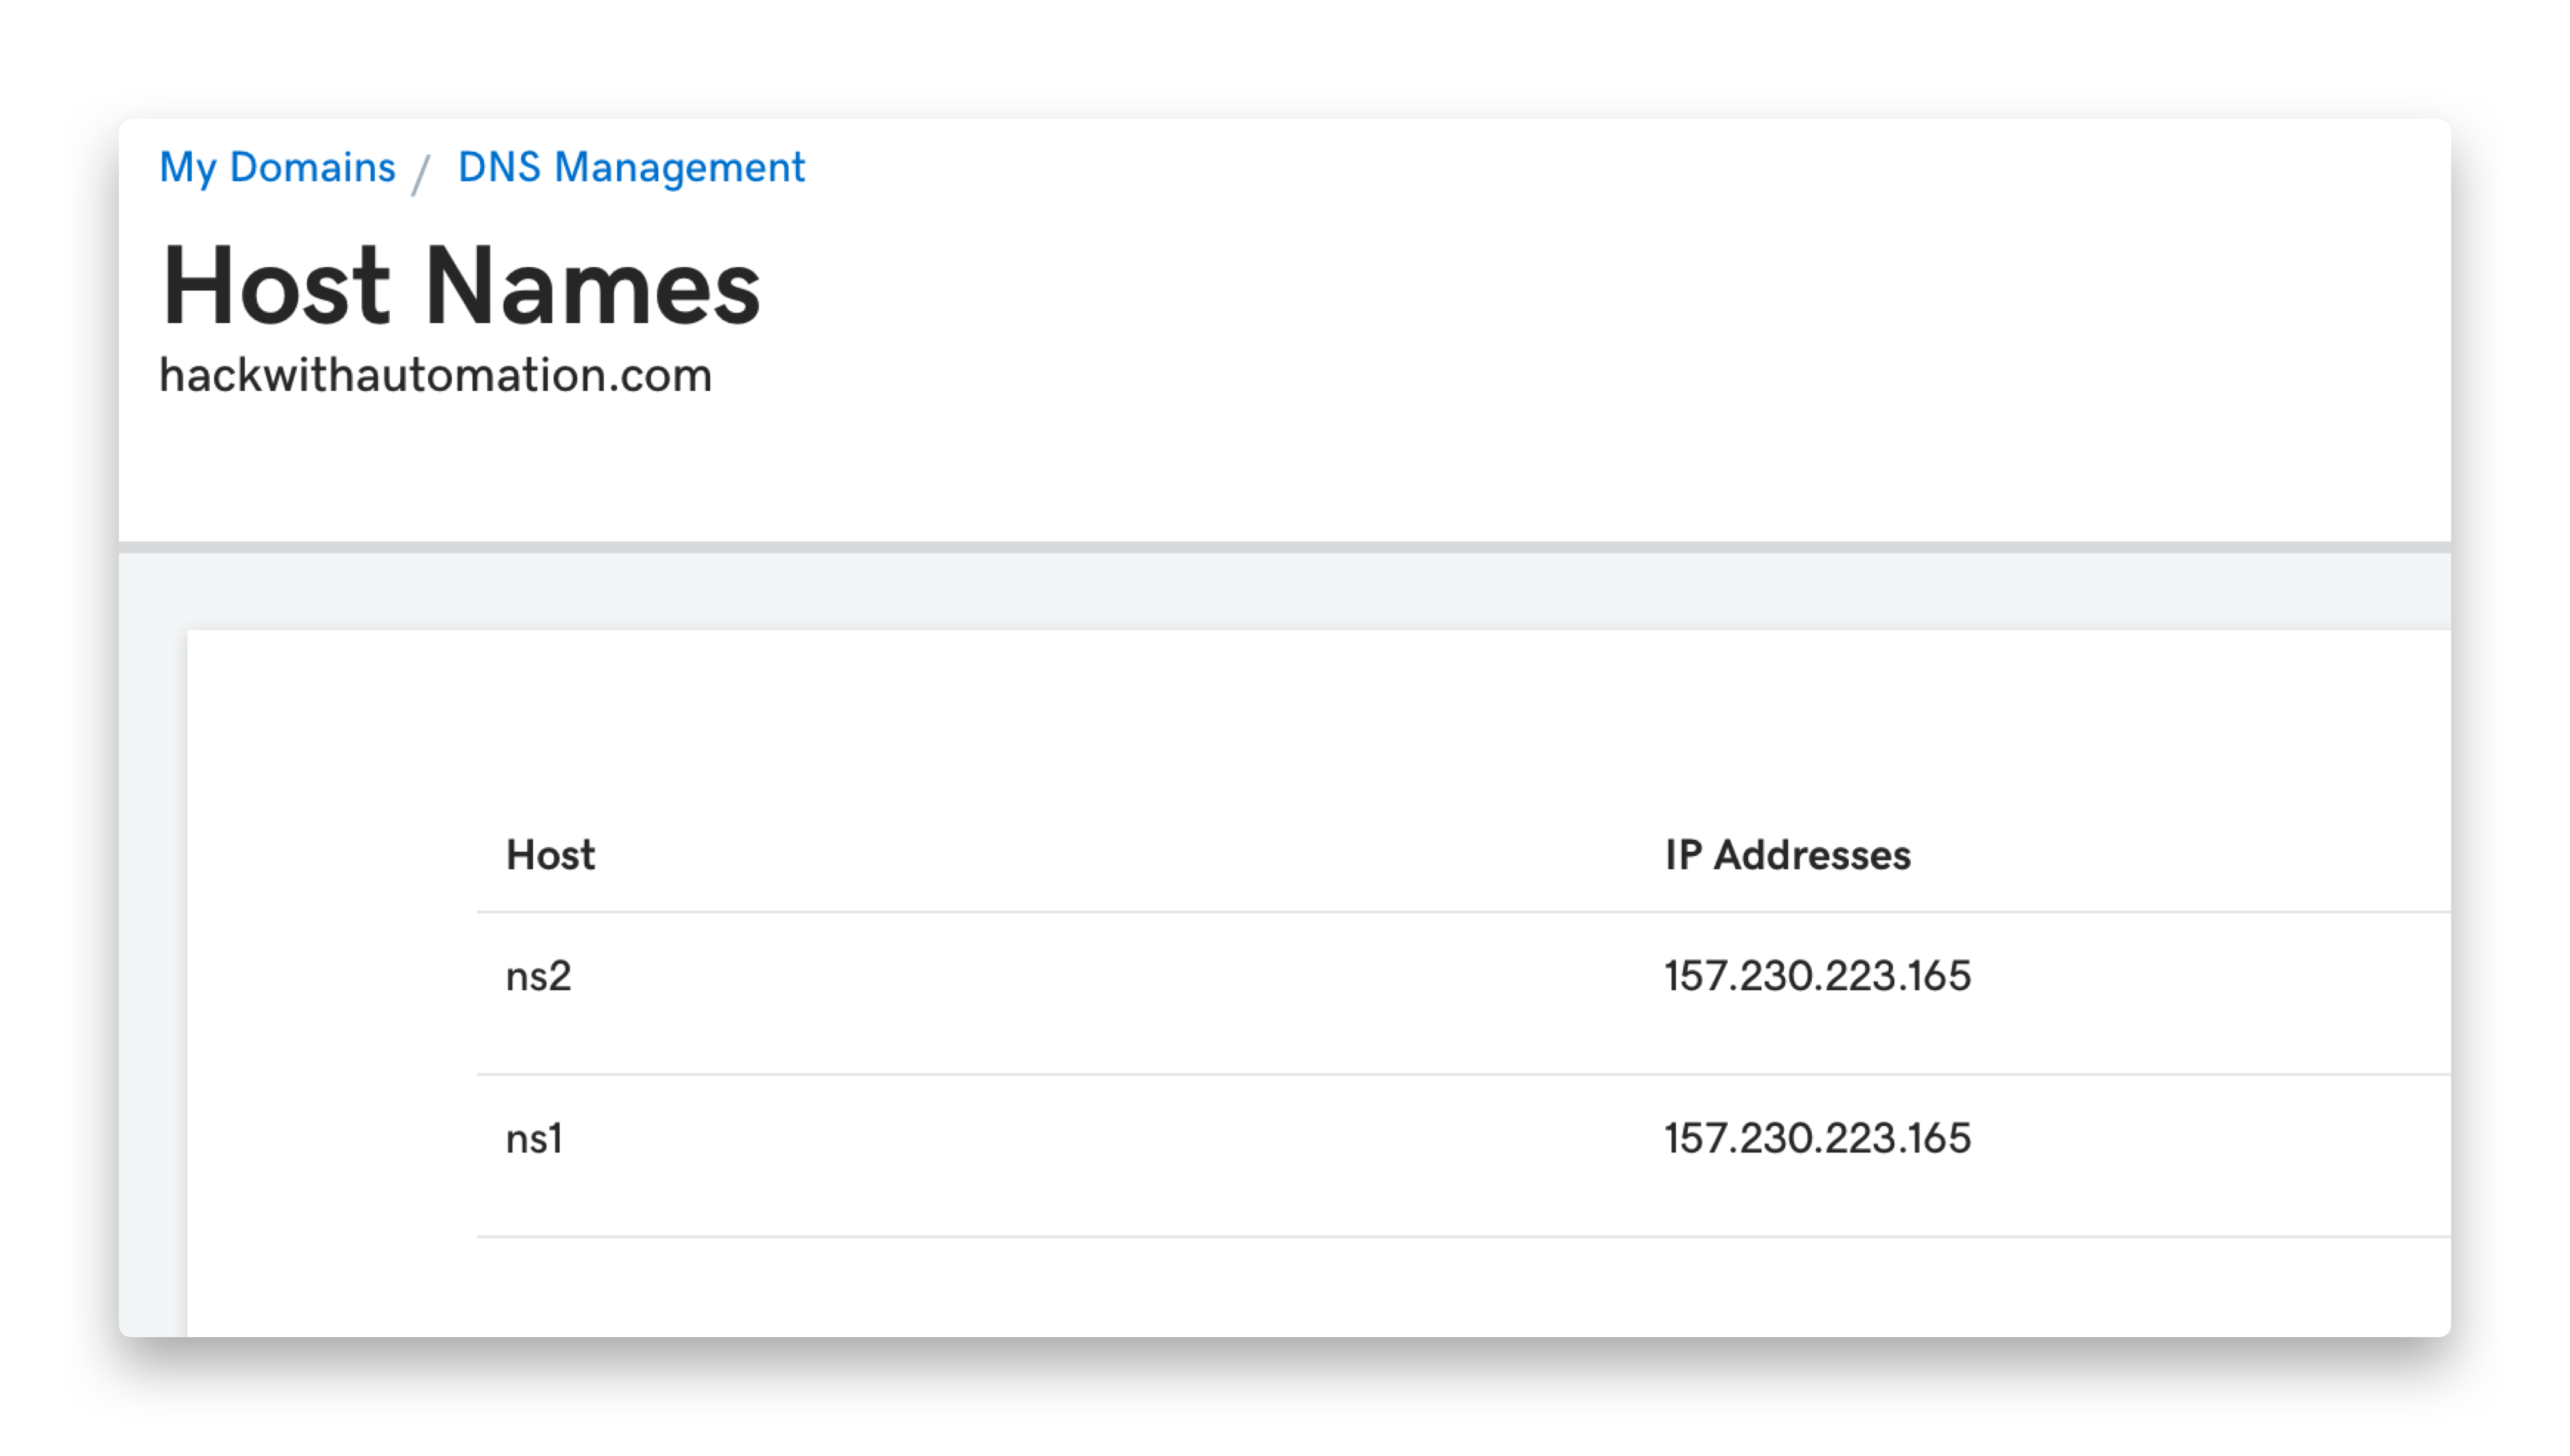This screenshot has width=2570, height=1456.
Task: Click the empty card area below the ns1 row
Action: 1318,1287
